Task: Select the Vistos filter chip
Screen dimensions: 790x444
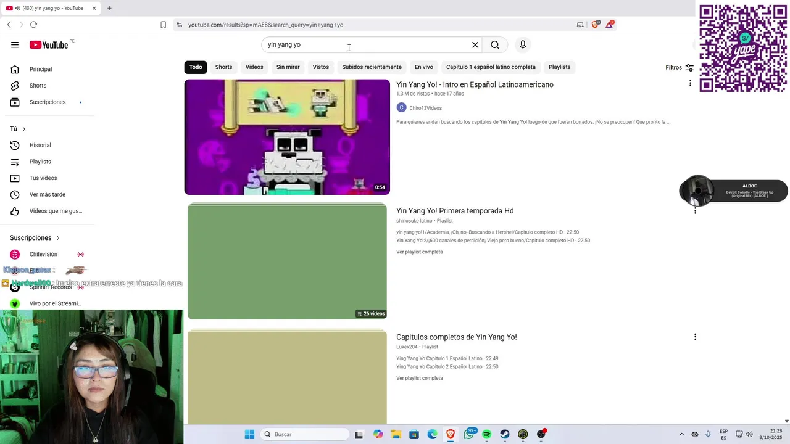Action: 321,67
